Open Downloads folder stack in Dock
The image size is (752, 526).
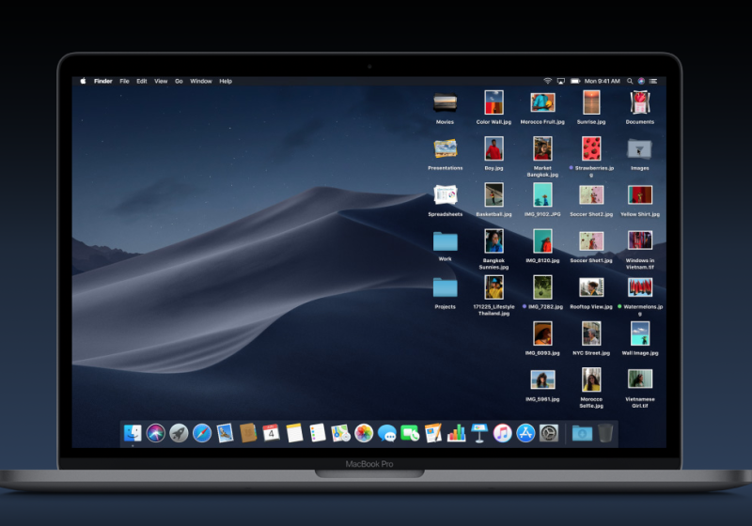582,433
